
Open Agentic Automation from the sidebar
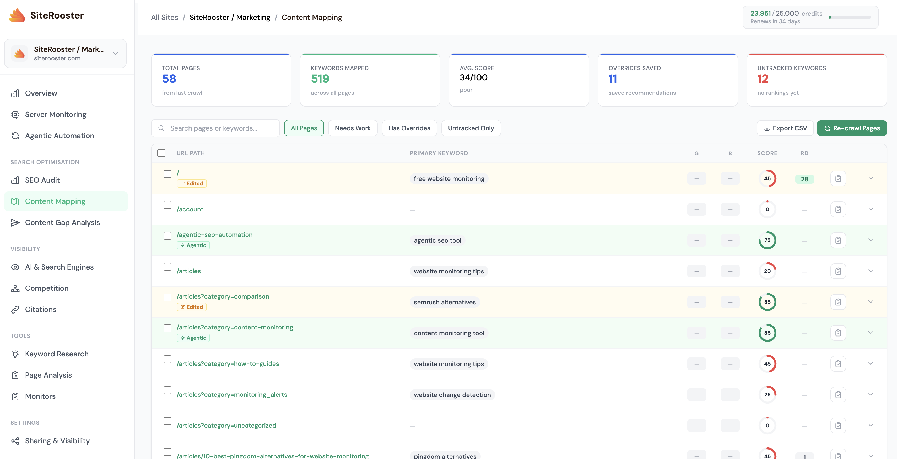[59, 136]
